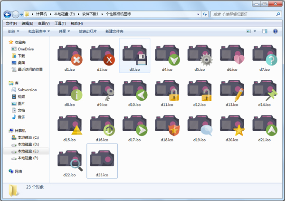Open the 工具(T) menu
The height and width of the screenshot is (201, 285).
[x=60, y=23]
